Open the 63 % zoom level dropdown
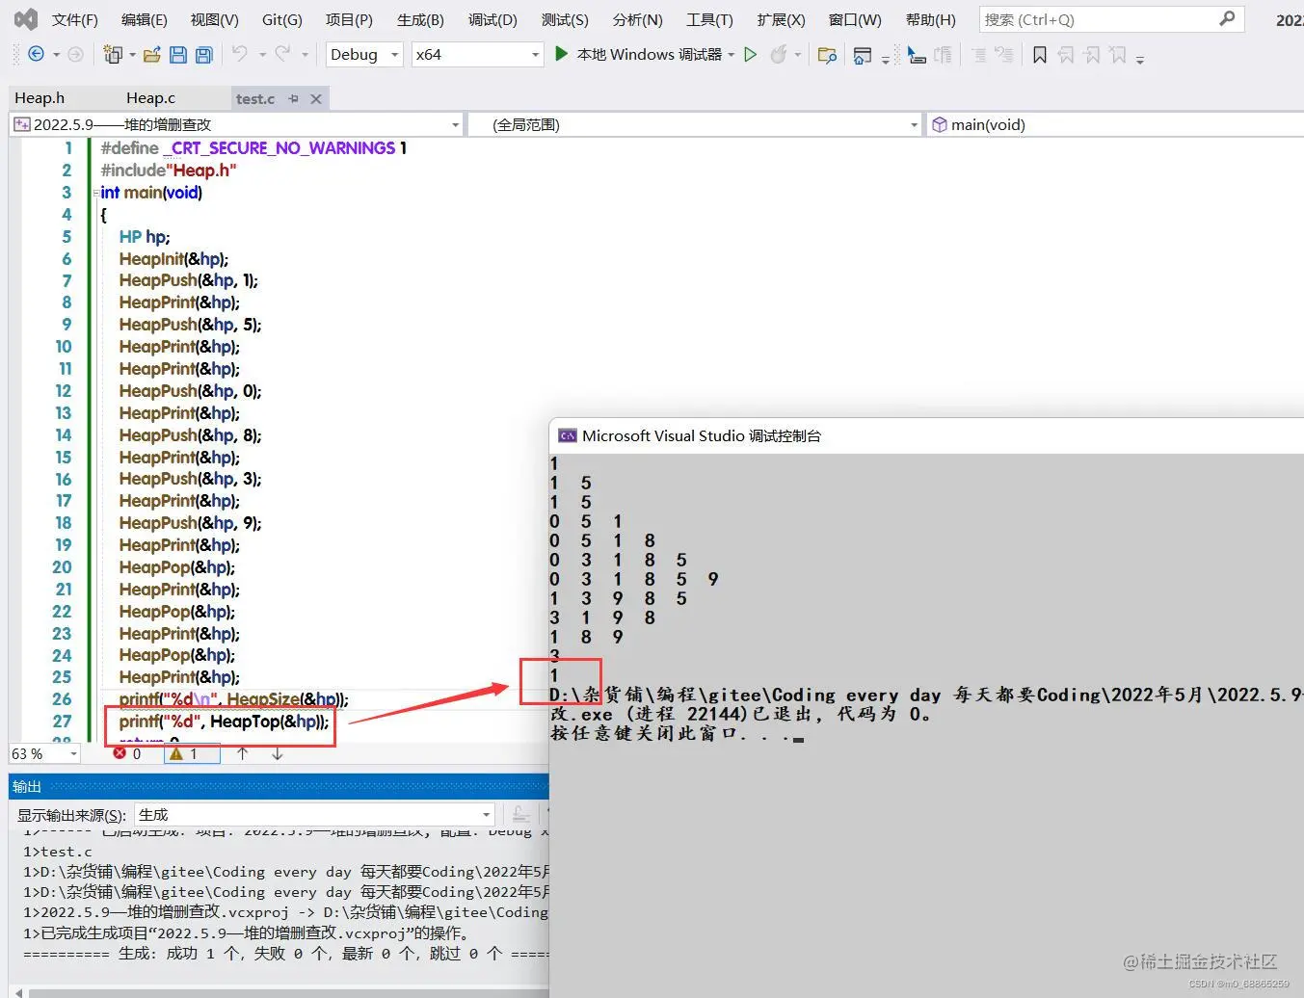 [x=44, y=753]
